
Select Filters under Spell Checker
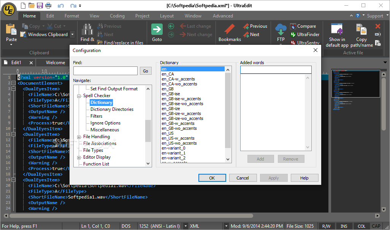click(x=96, y=116)
